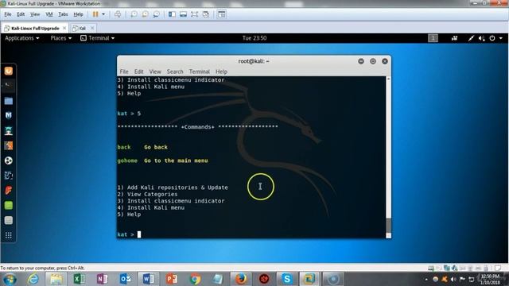This screenshot has height=286, width=509.
Task: Open Chrome from the Windows taskbar
Action: (195, 279)
